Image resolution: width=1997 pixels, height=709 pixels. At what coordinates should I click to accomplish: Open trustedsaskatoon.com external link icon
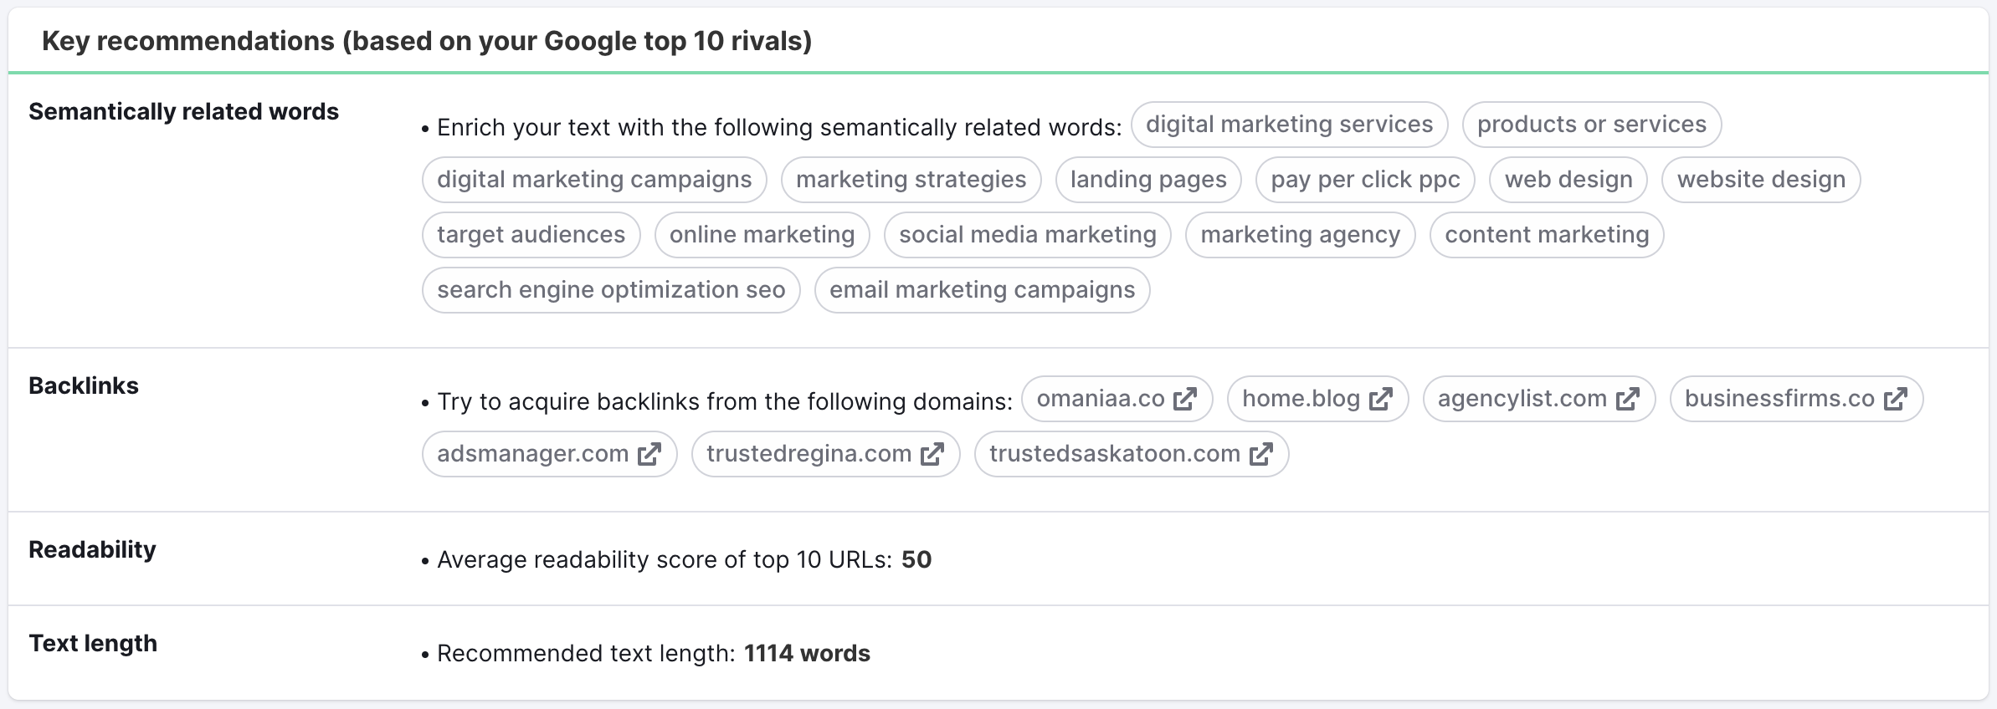coord(1261,454)
